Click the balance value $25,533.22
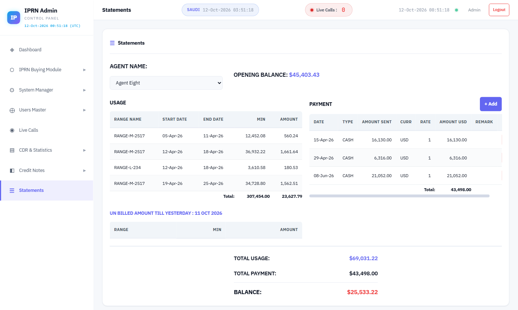518x310 pixels. tap(362, 292)
